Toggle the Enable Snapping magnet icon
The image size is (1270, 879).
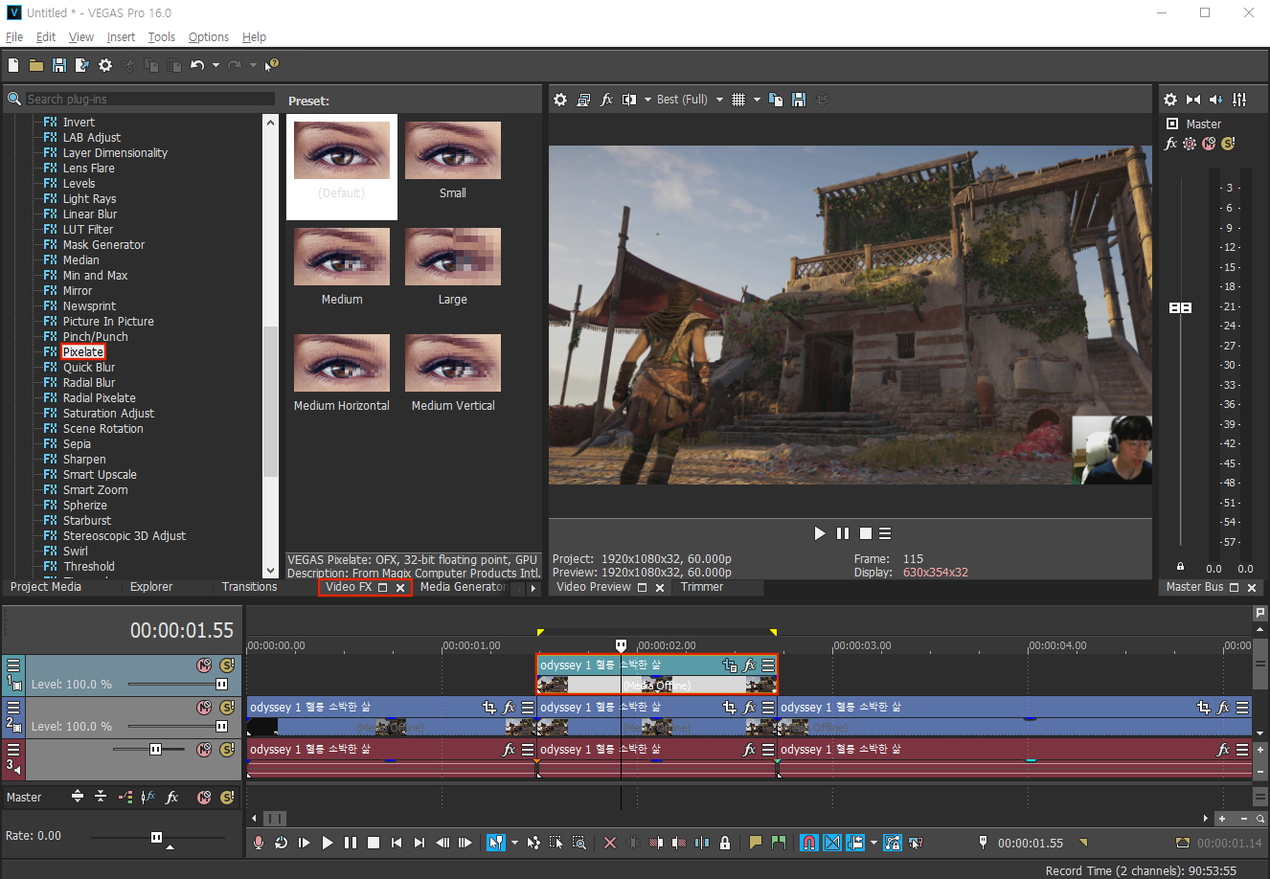809,843
